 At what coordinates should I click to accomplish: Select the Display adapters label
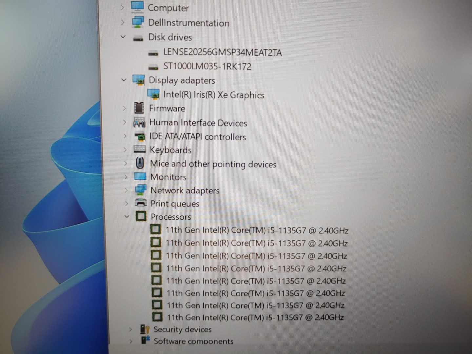click(x=182, y=80)
